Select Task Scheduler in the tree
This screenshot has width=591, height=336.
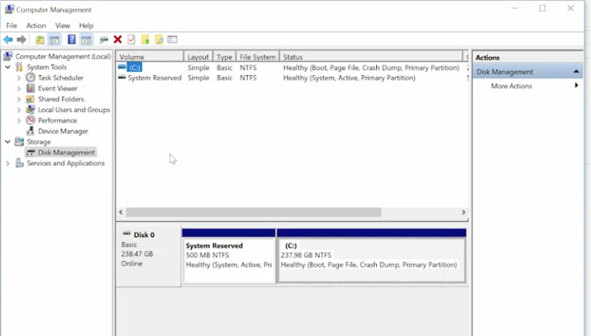pos(60,78)
